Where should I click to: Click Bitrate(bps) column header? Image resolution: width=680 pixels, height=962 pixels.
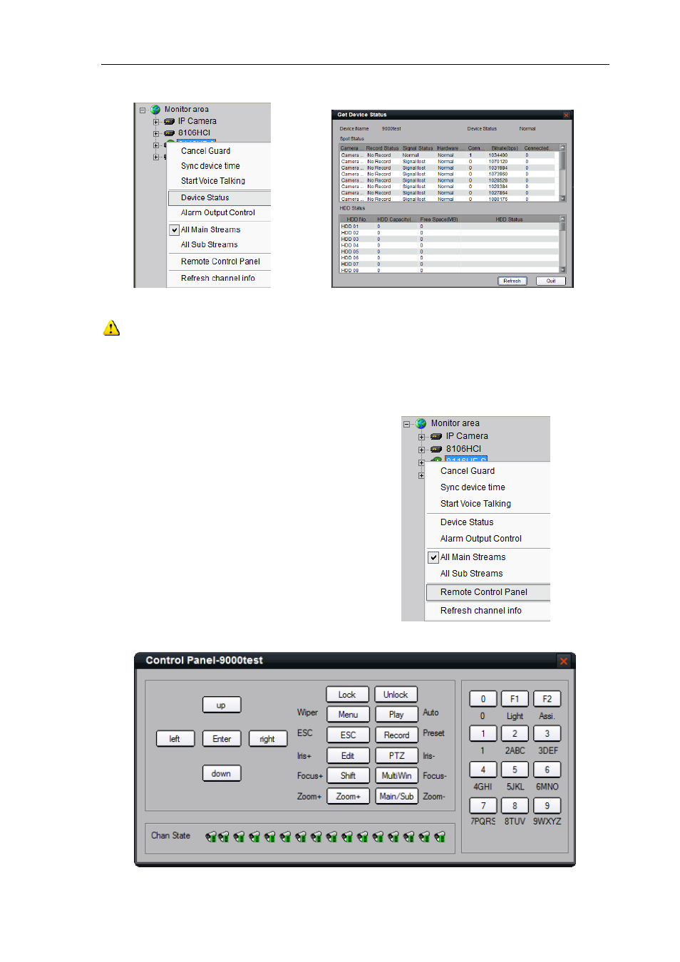click(505, 148)
